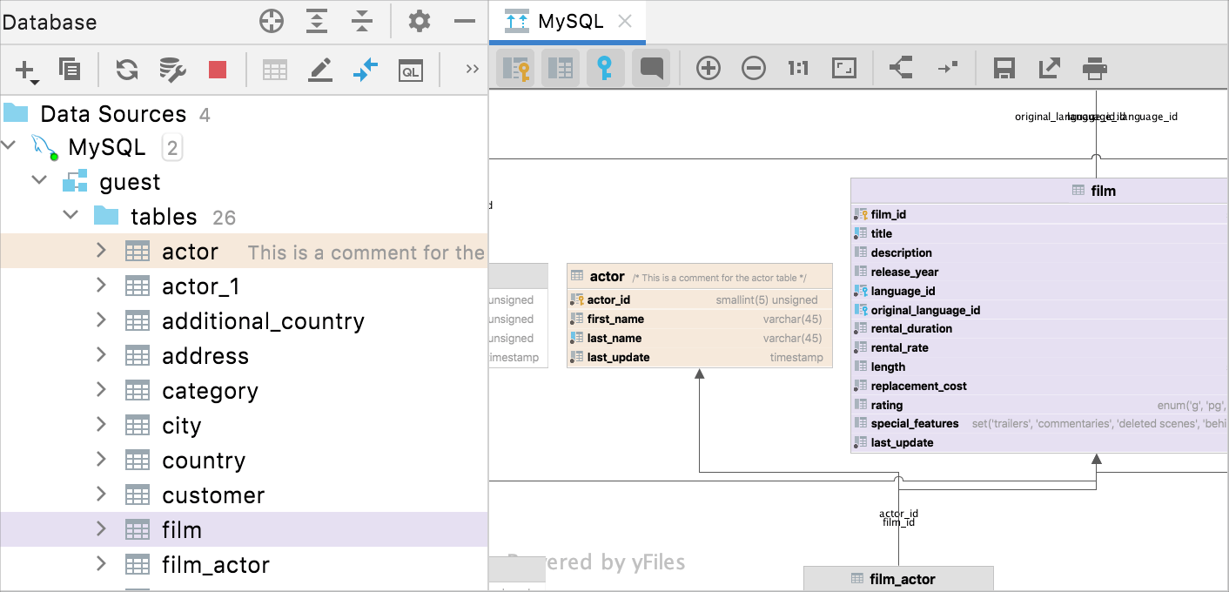Click last_name column in actor diagram
This screenshot has width=1229, height=592.
click(700, 338)
